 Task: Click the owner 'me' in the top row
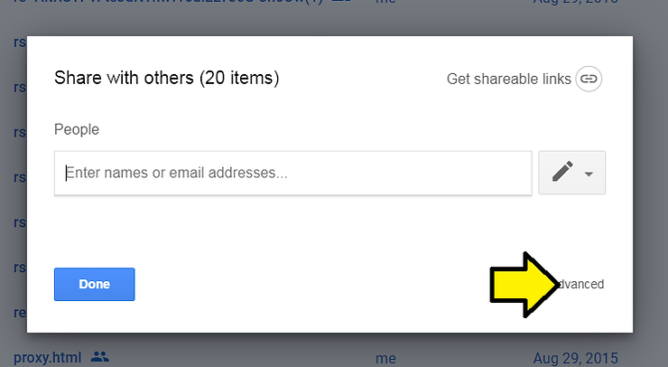click(385, 4)
